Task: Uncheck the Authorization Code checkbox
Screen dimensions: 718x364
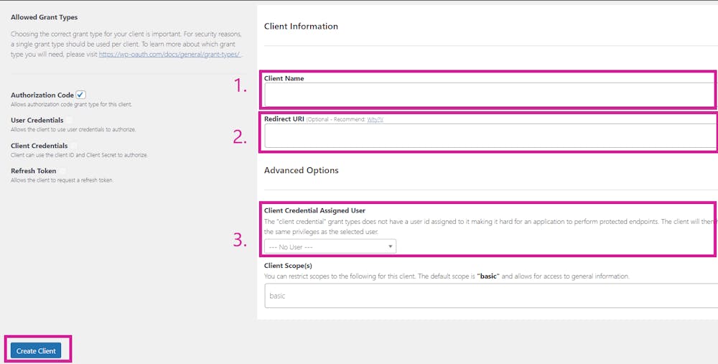Action: pos(81,95)
